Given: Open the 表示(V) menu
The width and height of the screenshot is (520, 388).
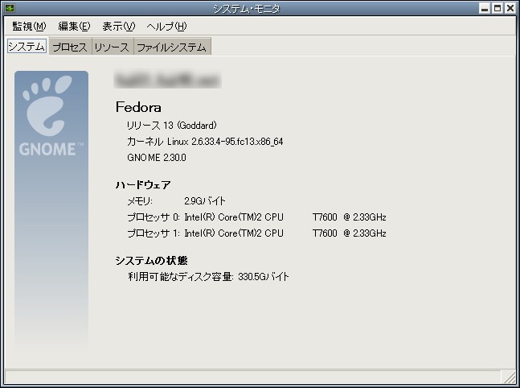Looking at the screenshot, I should coord(119,27).
